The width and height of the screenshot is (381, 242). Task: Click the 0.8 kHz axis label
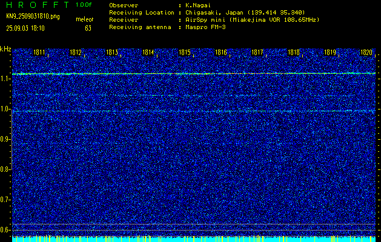tap(5, 169)
